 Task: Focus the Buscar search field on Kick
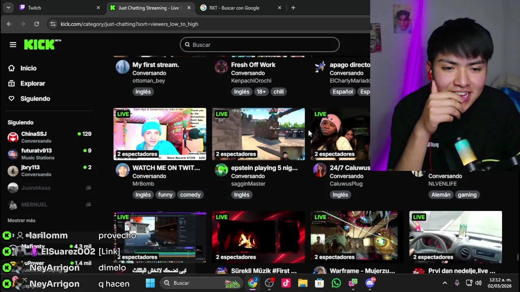point(260,45)
